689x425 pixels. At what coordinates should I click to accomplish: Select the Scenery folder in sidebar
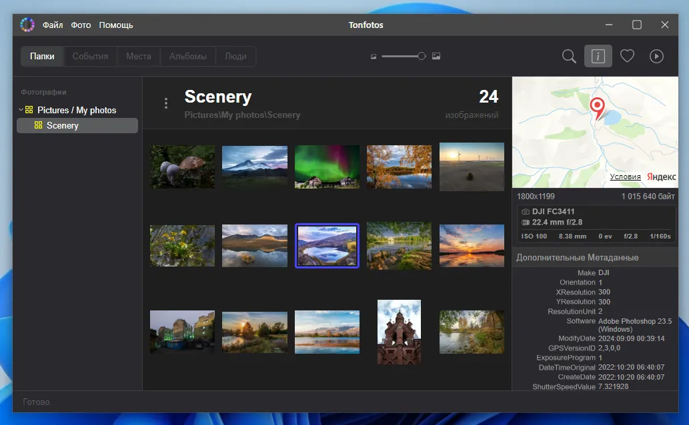click(62, 125)
